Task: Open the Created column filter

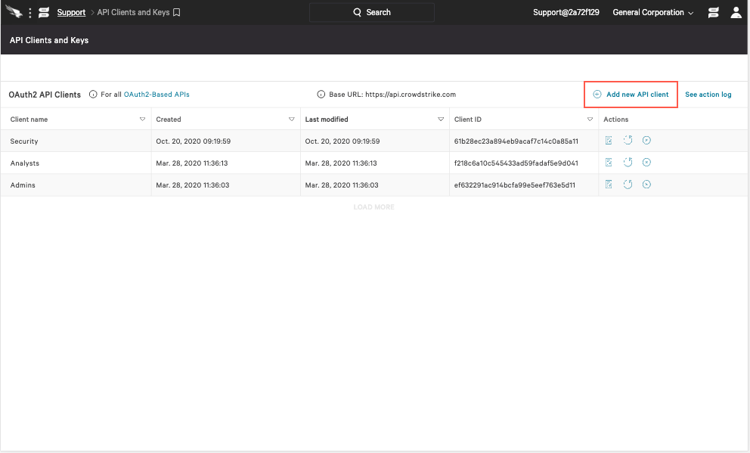Action: pos(291,119)
